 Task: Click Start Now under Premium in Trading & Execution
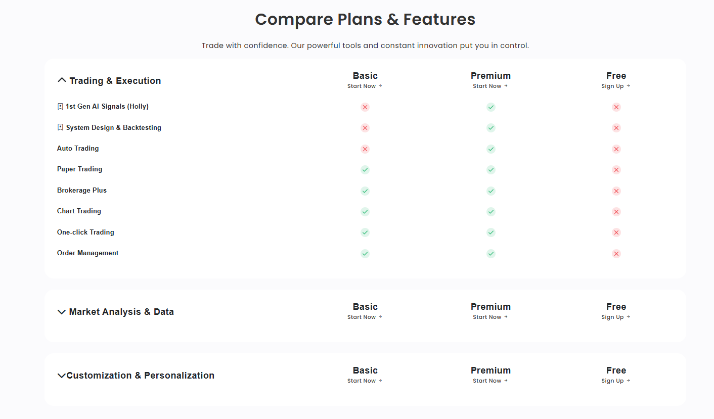[490, 86]
